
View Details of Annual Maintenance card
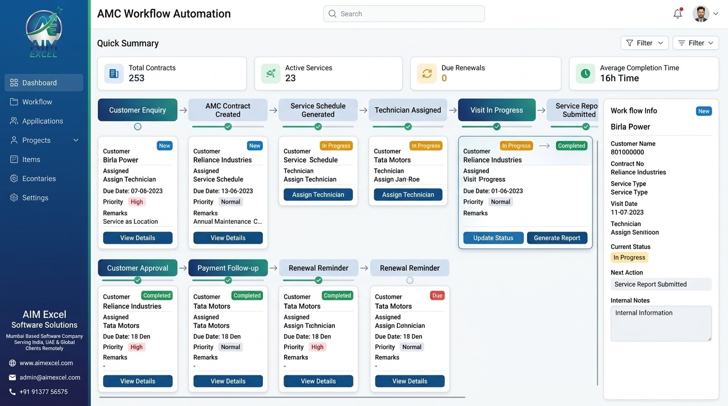coord(228,238)
